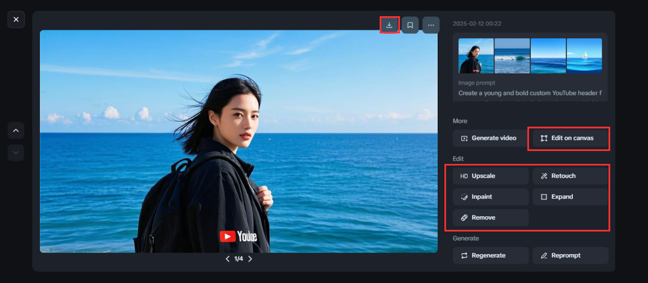The image size is (648, 283).
Task: Click the 2025-02-12 00:22 timestamp
Action: 477,23
